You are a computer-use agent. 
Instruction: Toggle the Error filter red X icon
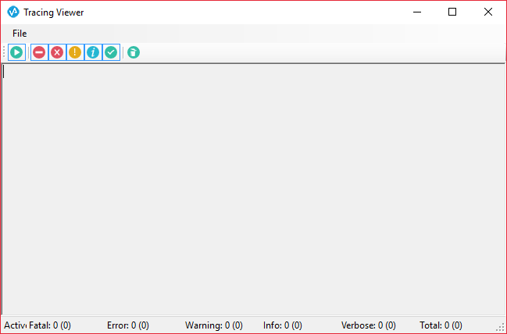pos(57,52)
